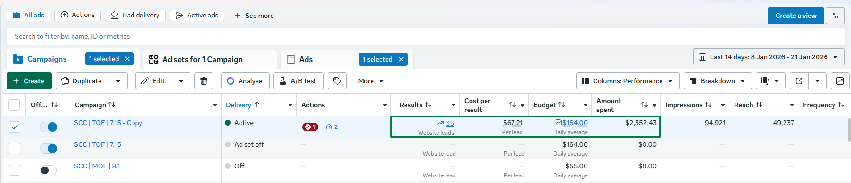Click See more views
851x183 pixels.
(254, 16)
